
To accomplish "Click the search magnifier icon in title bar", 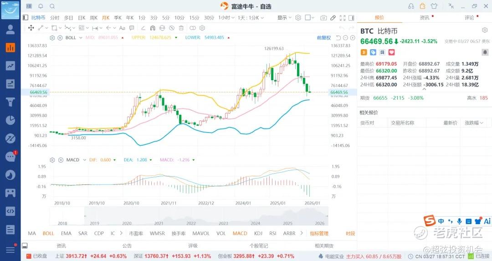I will 52,6.
